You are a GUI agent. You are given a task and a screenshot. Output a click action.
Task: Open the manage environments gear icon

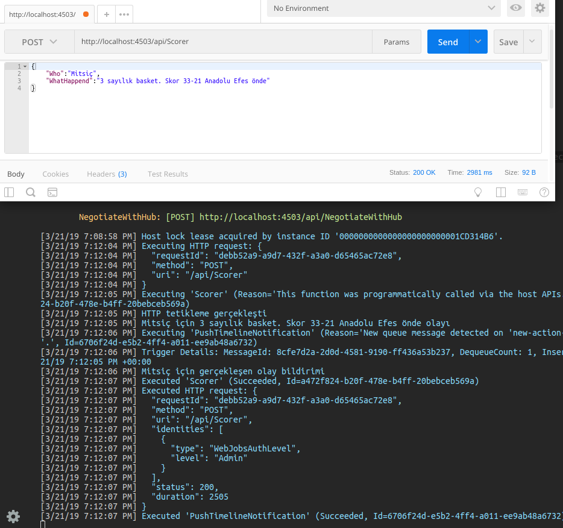click(539, 8)
